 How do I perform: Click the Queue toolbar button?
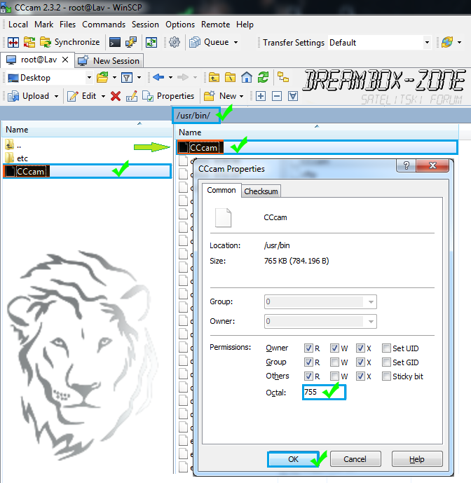tap(210, 42)
